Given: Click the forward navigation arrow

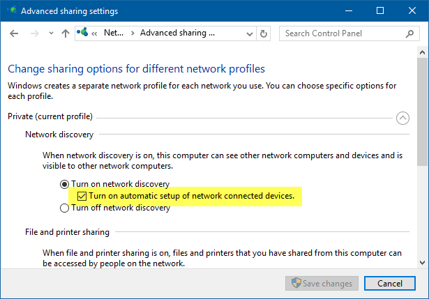Looking at the screenshot, I should point(34,33).
